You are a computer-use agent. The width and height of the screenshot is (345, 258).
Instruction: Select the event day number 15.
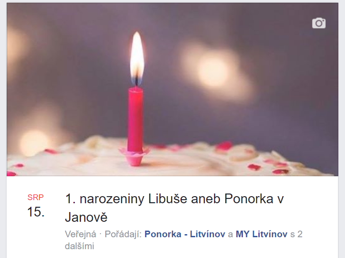pyautogui.click(x=36, y=212)
